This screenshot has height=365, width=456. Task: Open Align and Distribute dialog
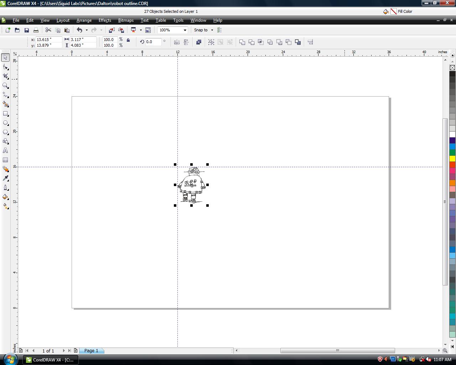310,42
